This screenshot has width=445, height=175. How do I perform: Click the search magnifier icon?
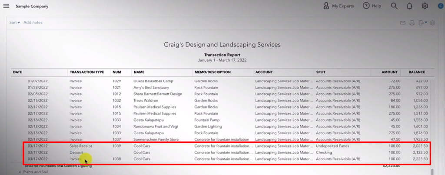[394, 6]
